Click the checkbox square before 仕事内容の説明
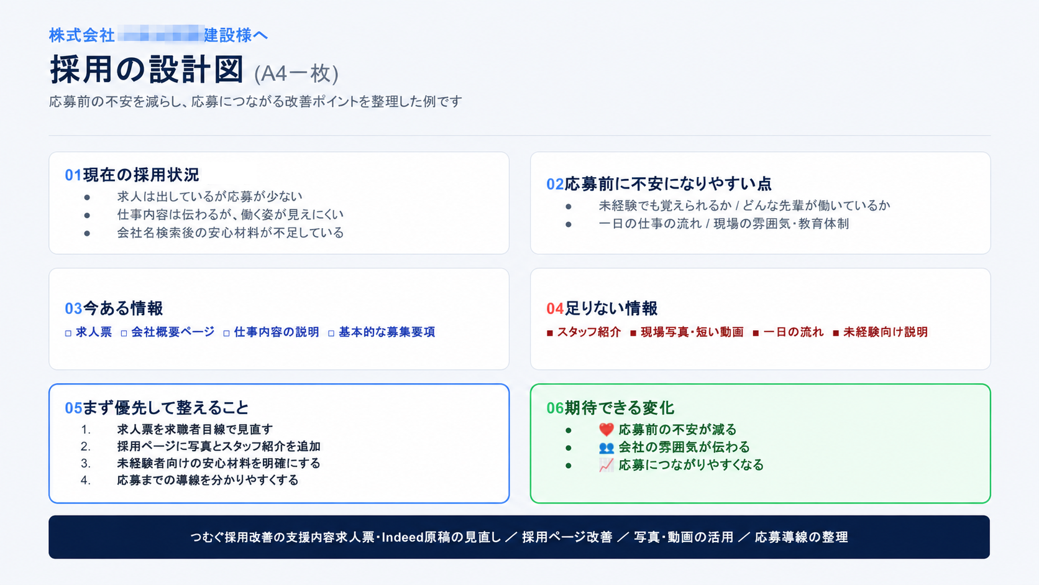The width and height of the screenshot is (1039, 585). 226,333
